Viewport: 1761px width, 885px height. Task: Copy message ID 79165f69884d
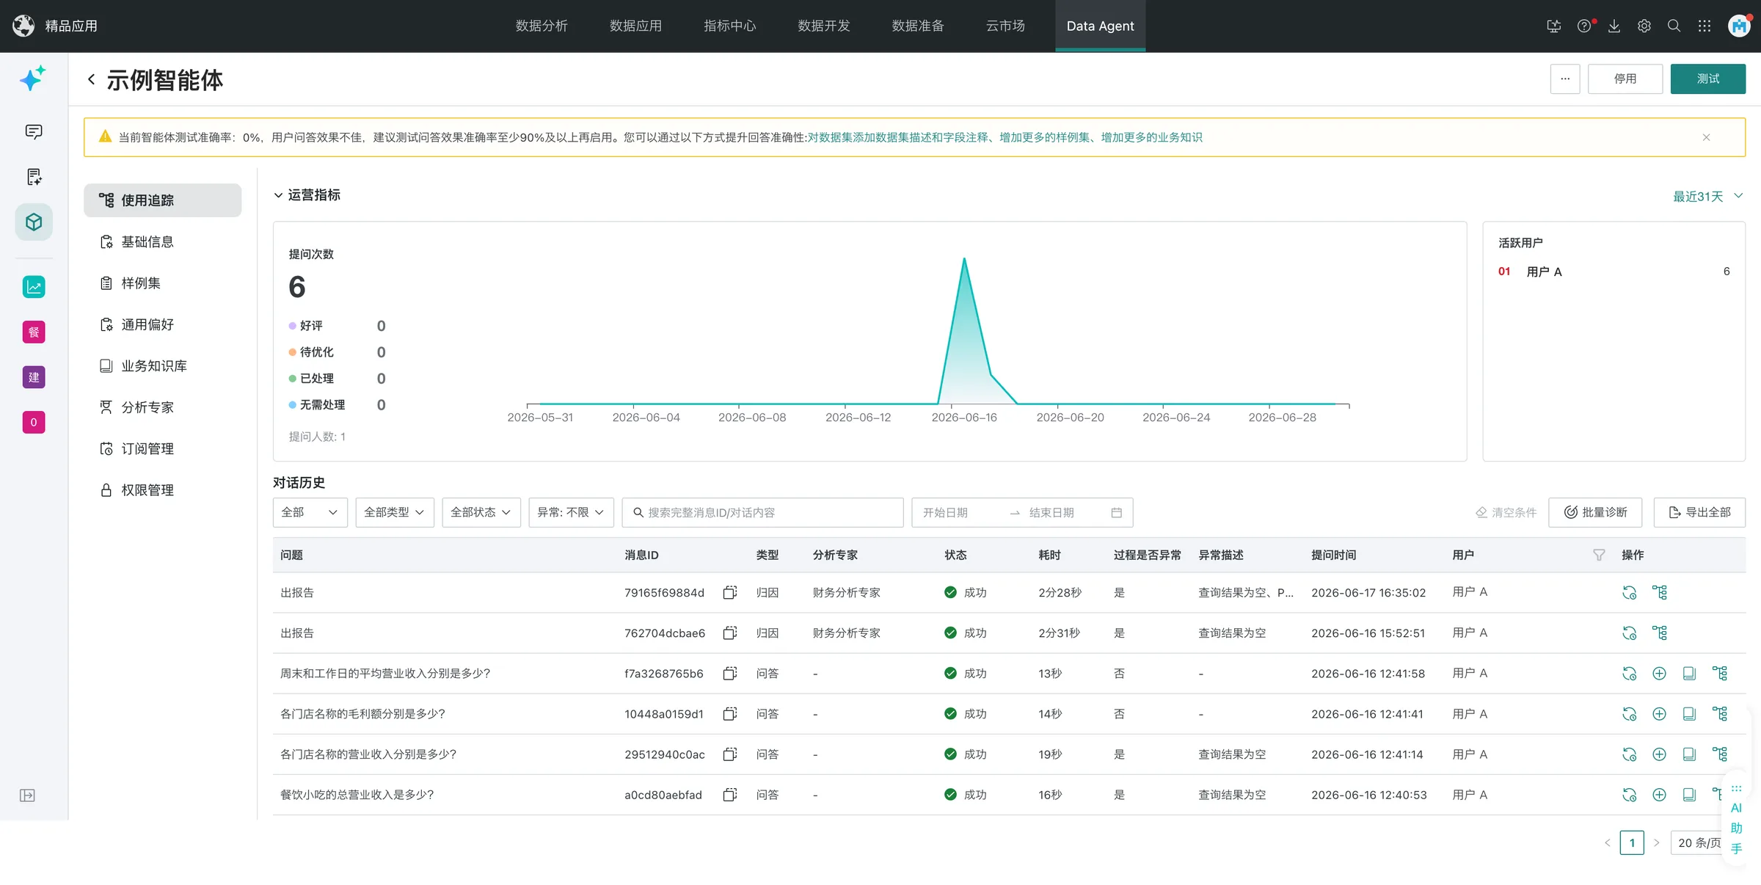tap(729, 592)
